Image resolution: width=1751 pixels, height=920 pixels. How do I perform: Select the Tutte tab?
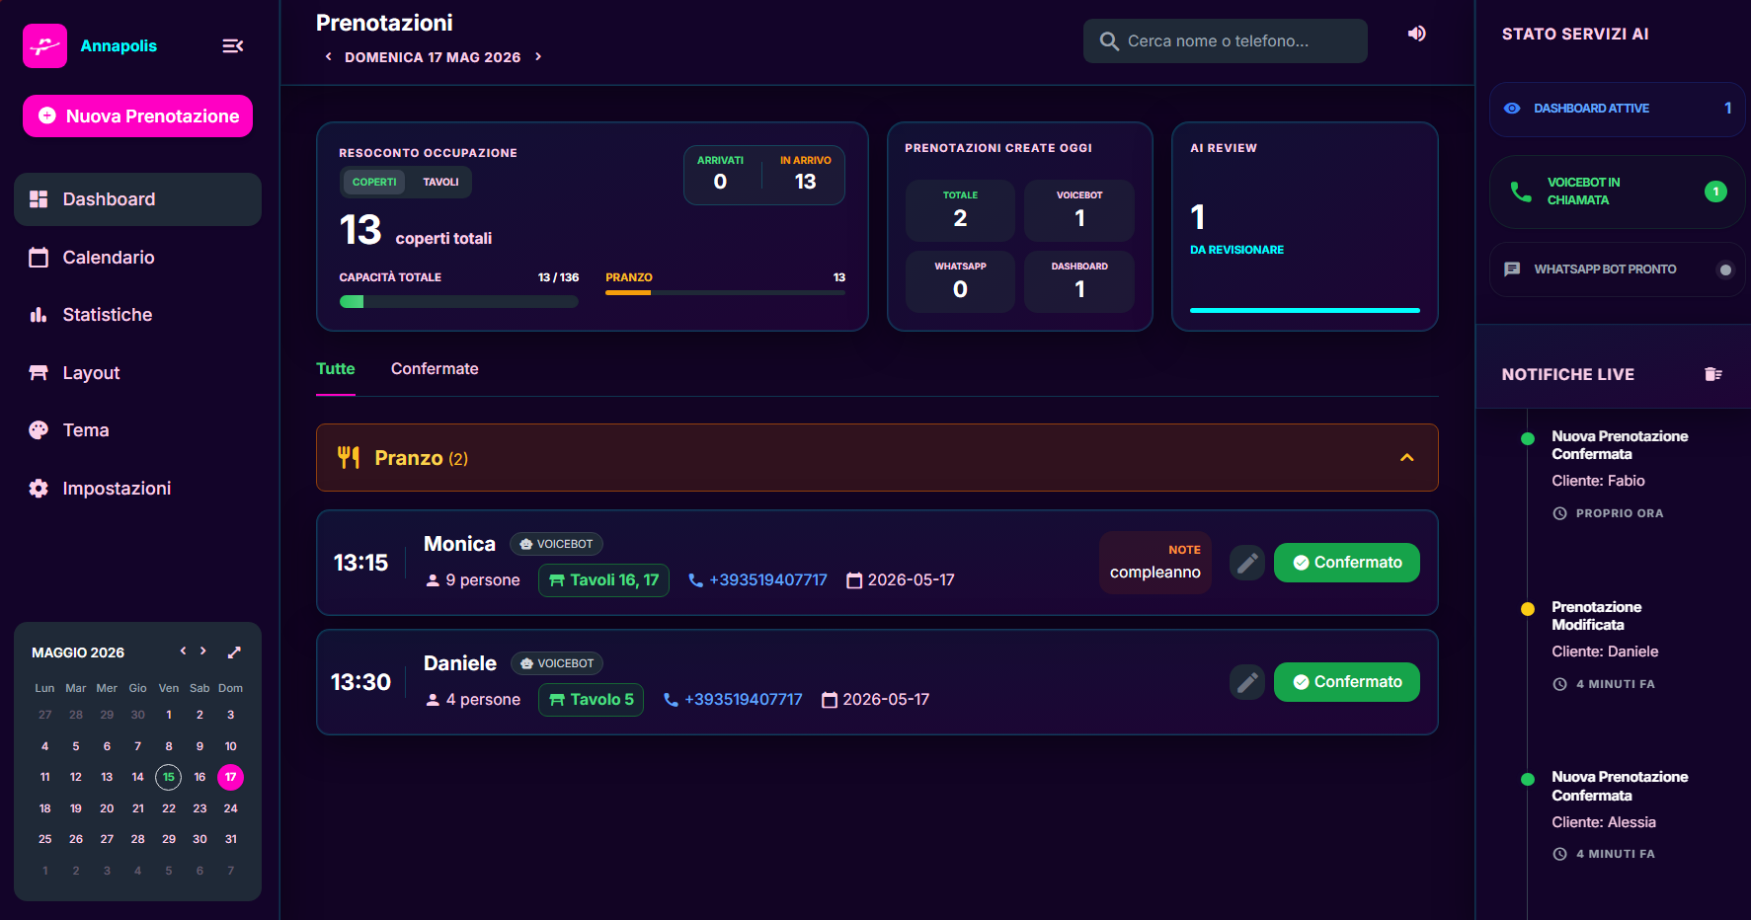336,369
